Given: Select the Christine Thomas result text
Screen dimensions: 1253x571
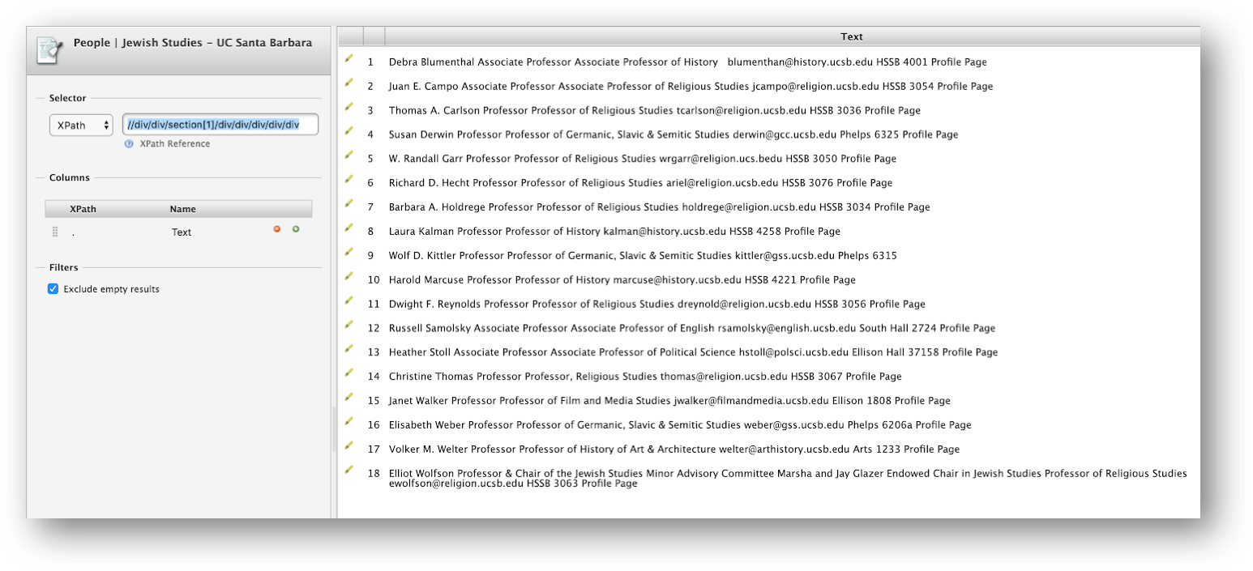Looking at the screenshot, I should 645,377.
